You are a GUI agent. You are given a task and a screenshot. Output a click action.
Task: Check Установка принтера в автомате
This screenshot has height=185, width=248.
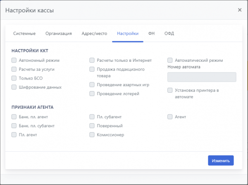pos(170,90)
